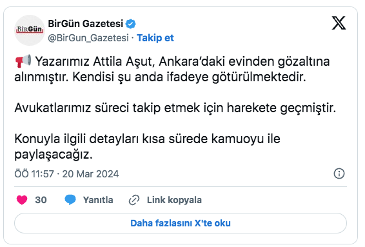Click the chain link icon
Image resolution: width=365 pixels, height=247 pixels.
(x=134, y=200)
